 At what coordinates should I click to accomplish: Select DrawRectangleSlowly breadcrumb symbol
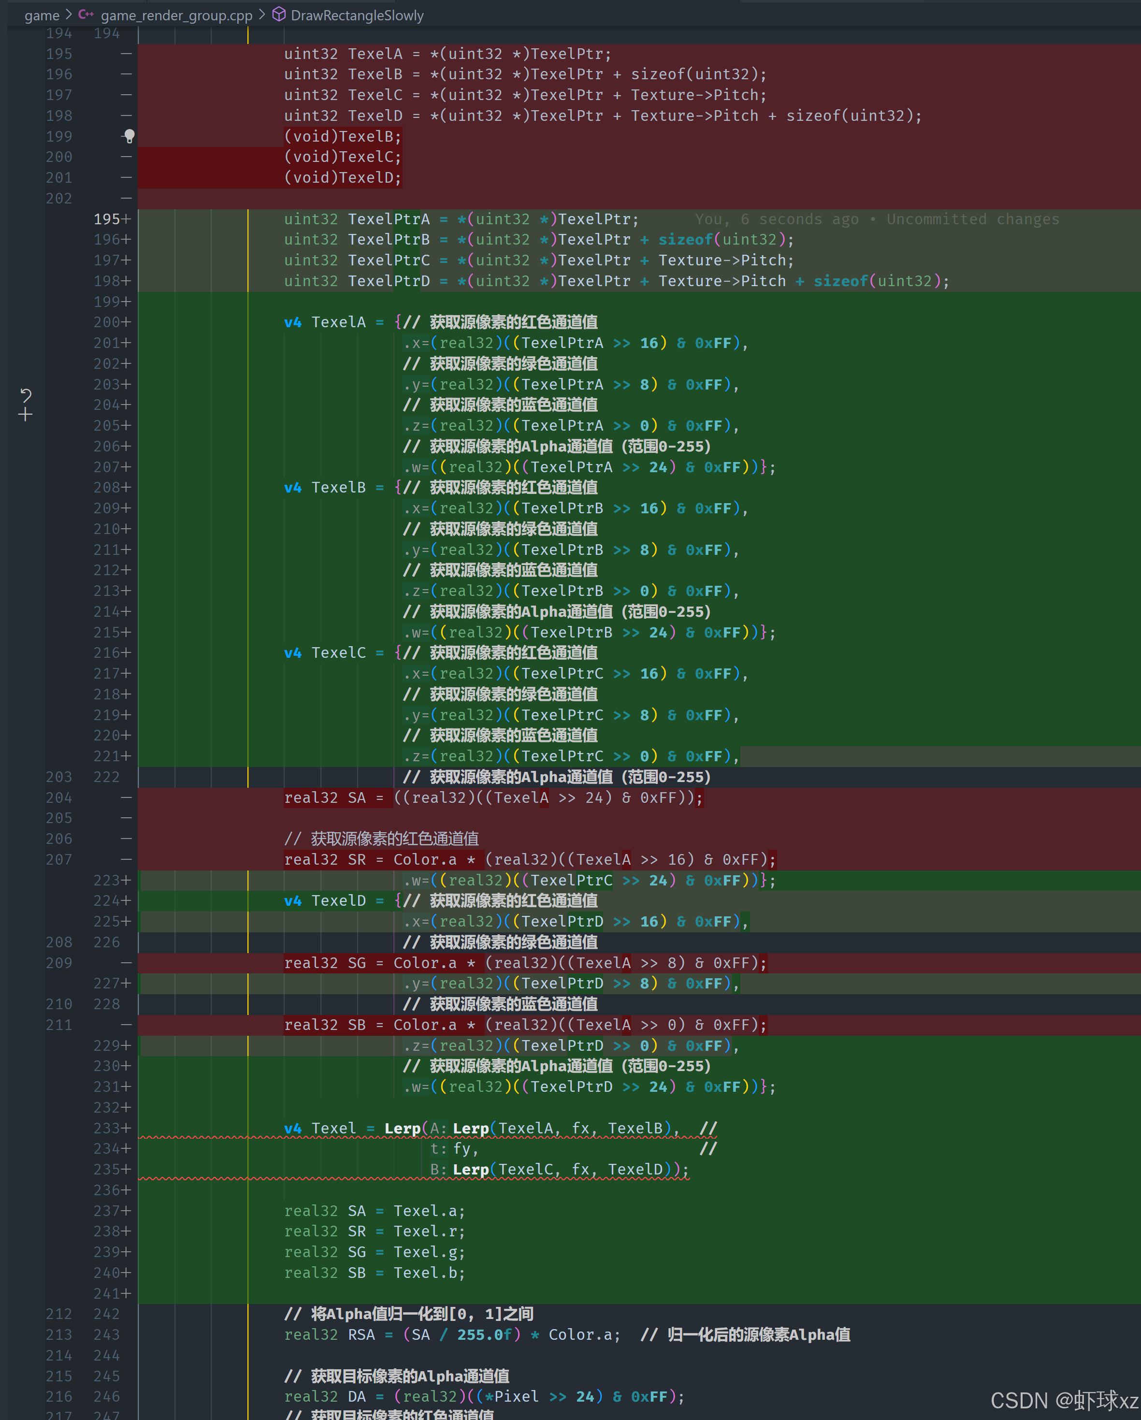click(x=357, y=15)
